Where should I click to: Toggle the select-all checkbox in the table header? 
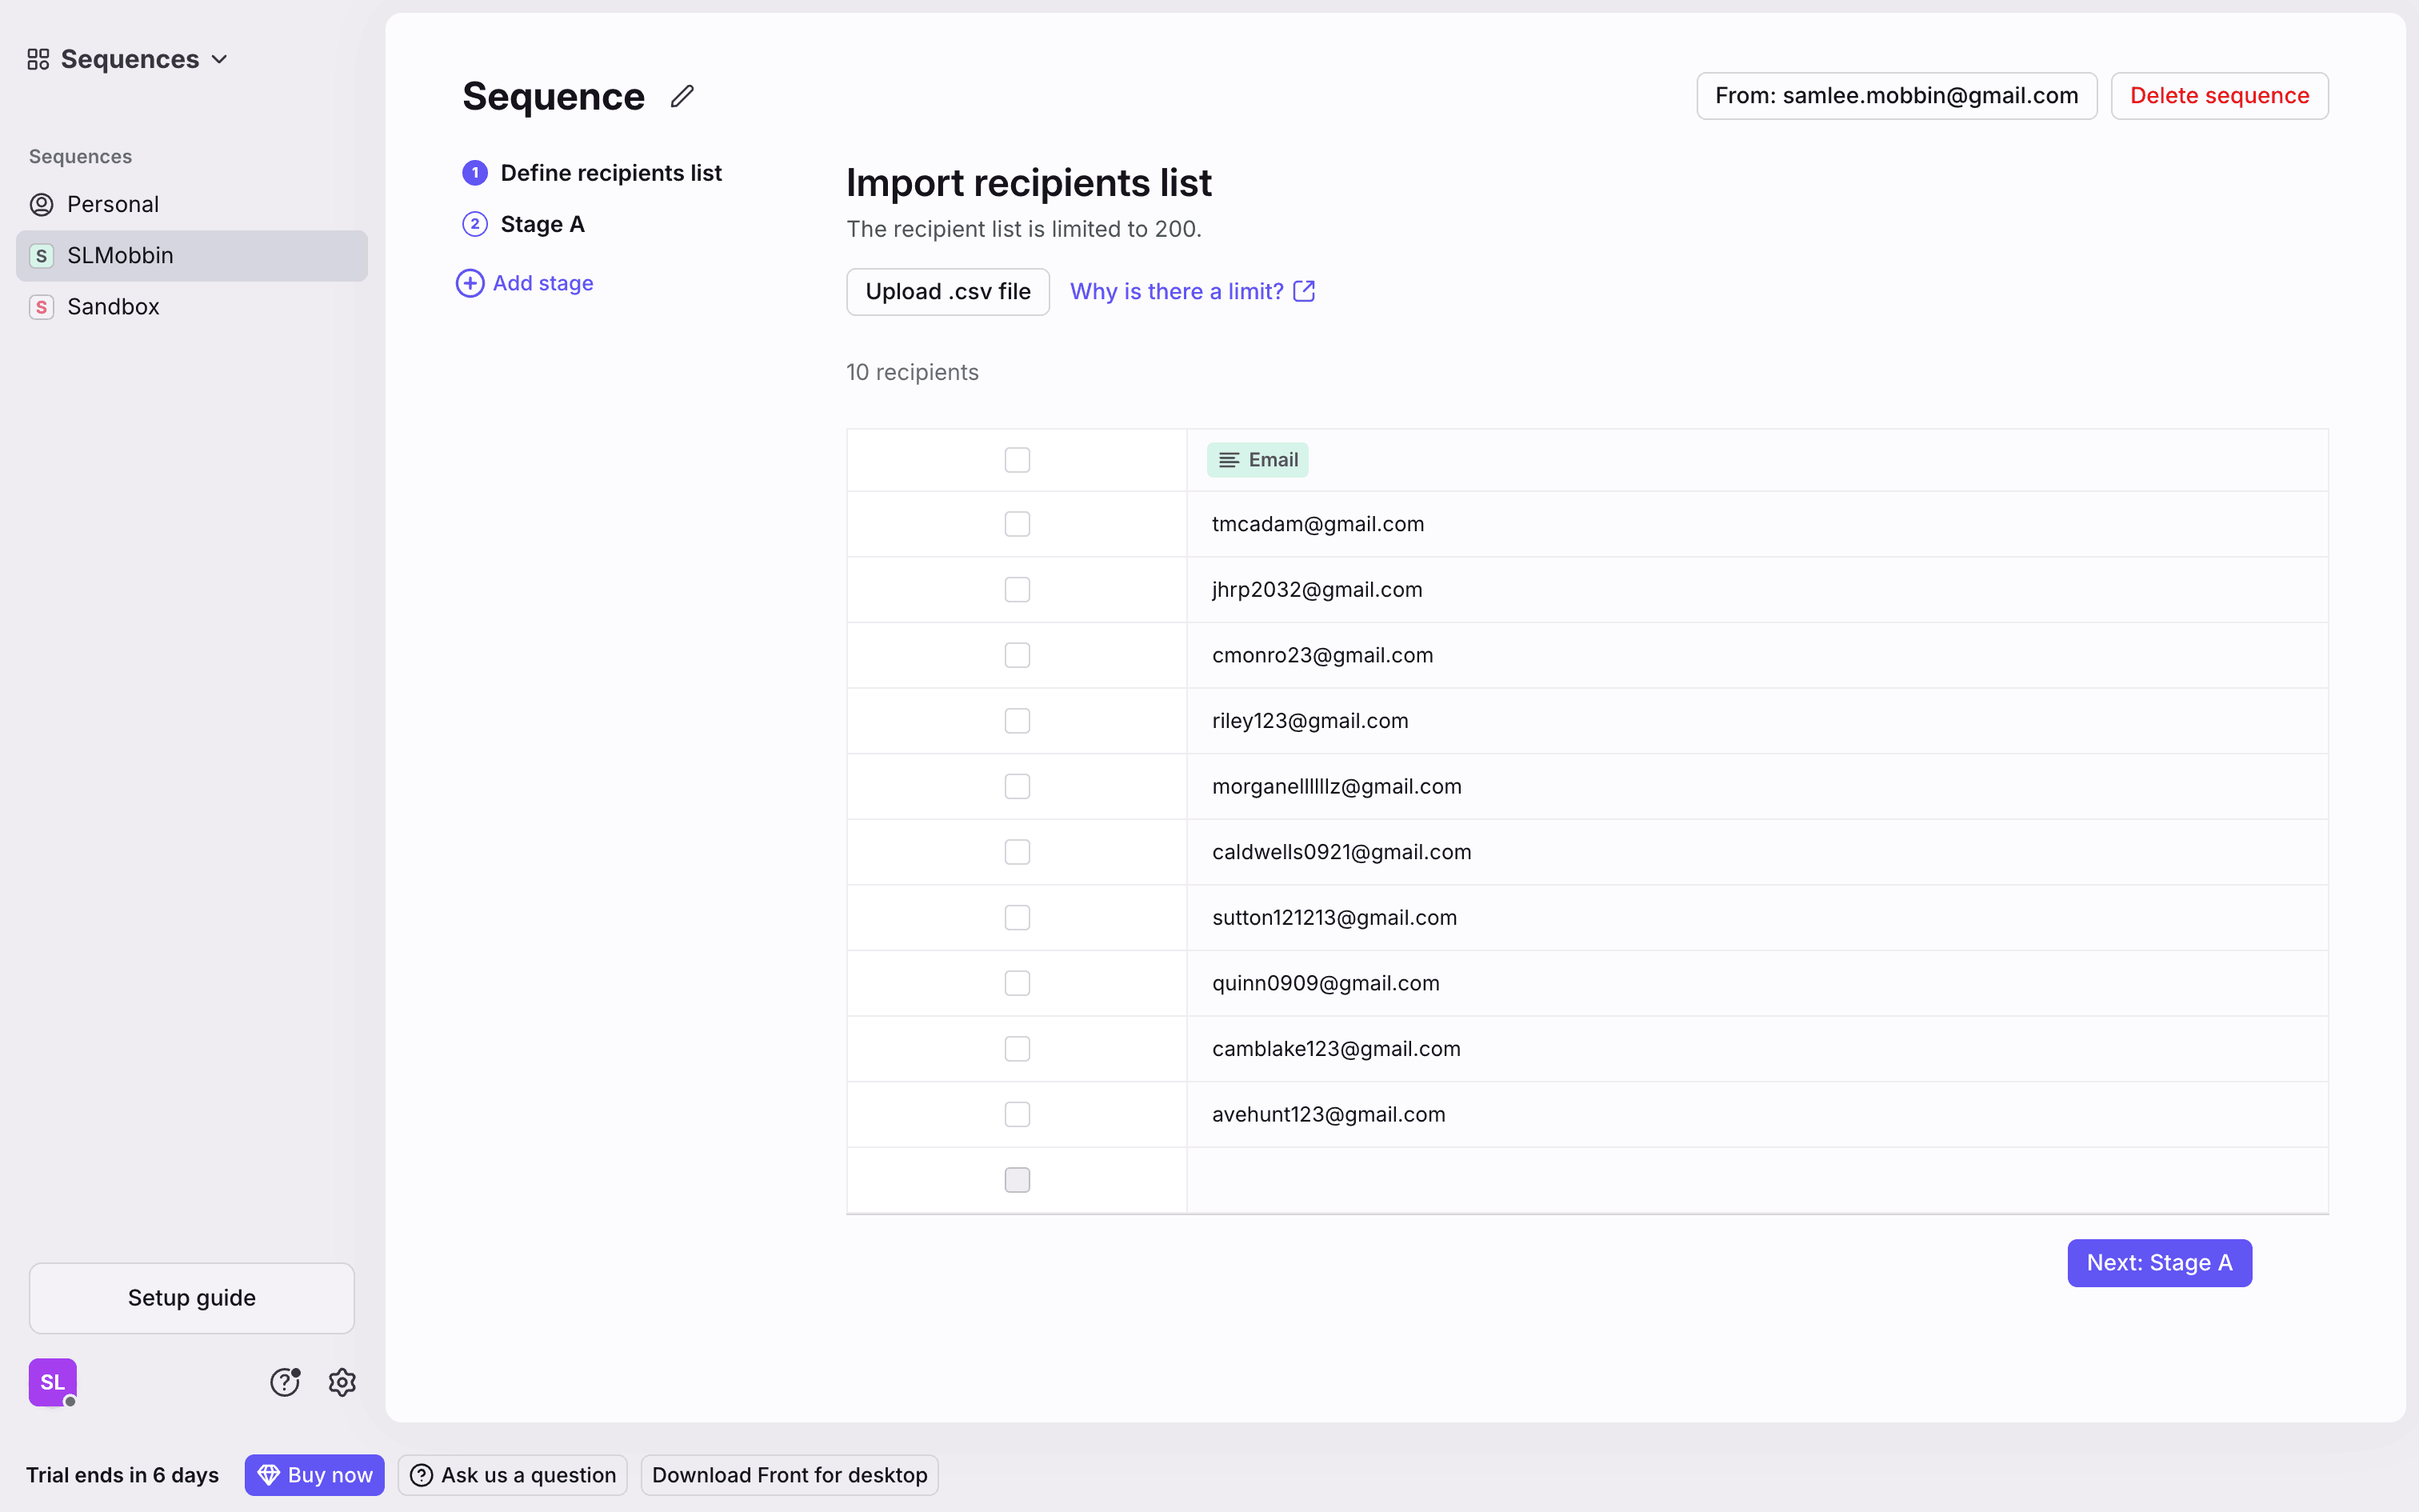click(1017, 460)
